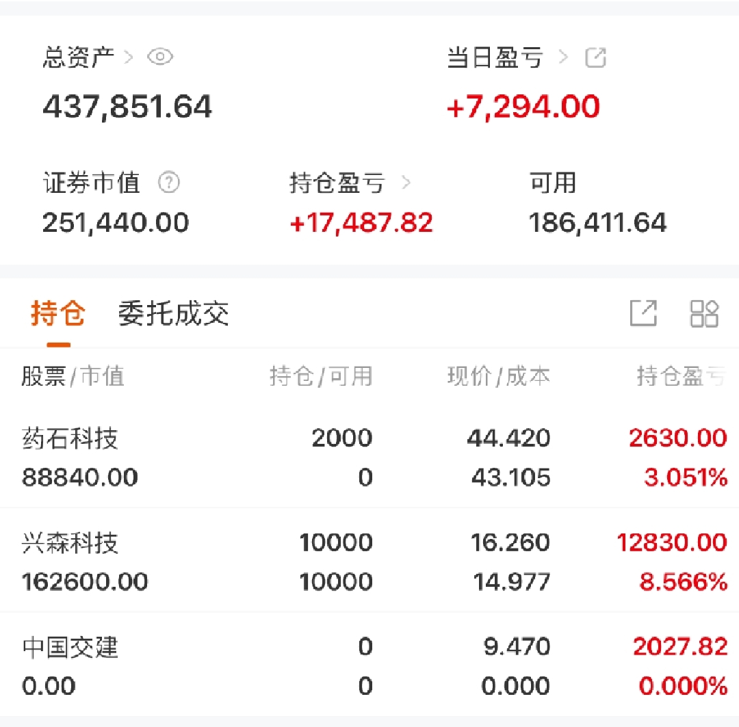Viewport: 739px width, 727px height.
Task: Select the 持仓 tab
Action: pyautogui.click(x=58, y=313)
